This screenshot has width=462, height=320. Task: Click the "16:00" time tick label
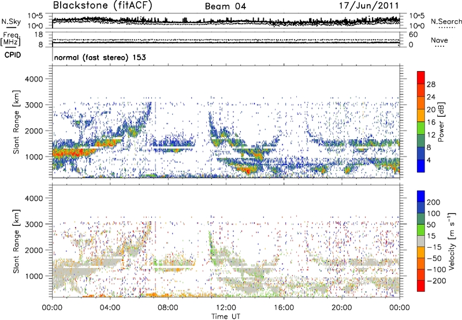tap(284, 308)
